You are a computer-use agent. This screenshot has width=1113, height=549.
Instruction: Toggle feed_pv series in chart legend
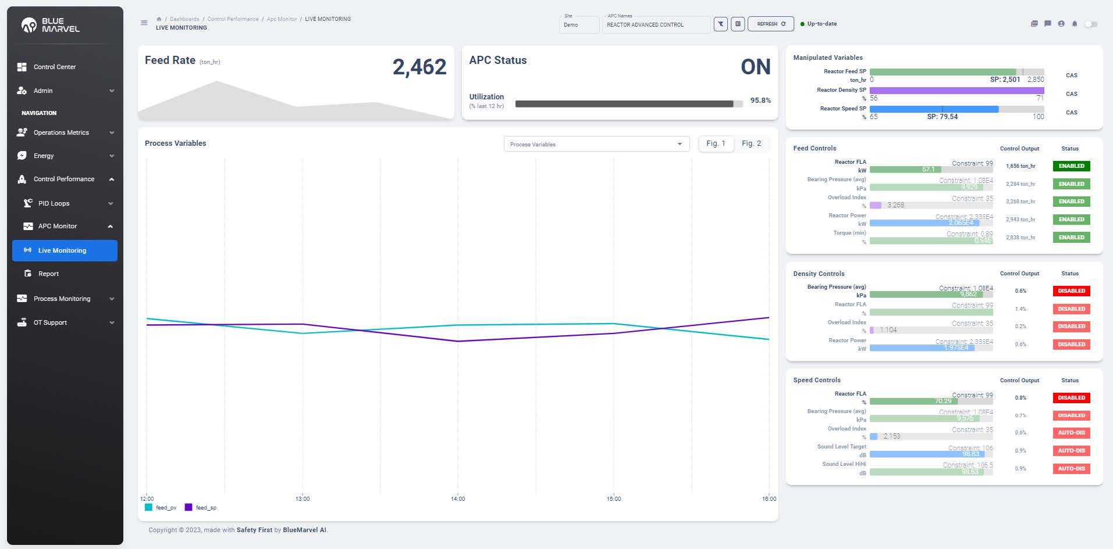point(161,508)
